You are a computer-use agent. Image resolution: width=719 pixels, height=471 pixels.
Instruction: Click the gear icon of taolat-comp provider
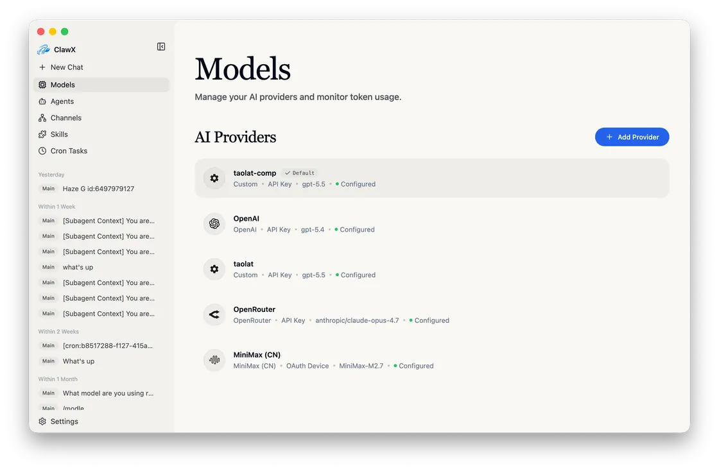click(214, 178)
